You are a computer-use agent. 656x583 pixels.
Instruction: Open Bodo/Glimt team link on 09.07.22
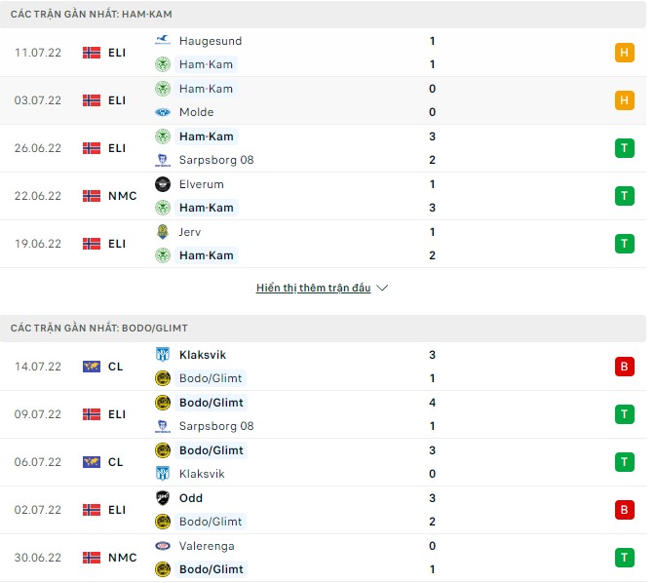click(212, 403)
